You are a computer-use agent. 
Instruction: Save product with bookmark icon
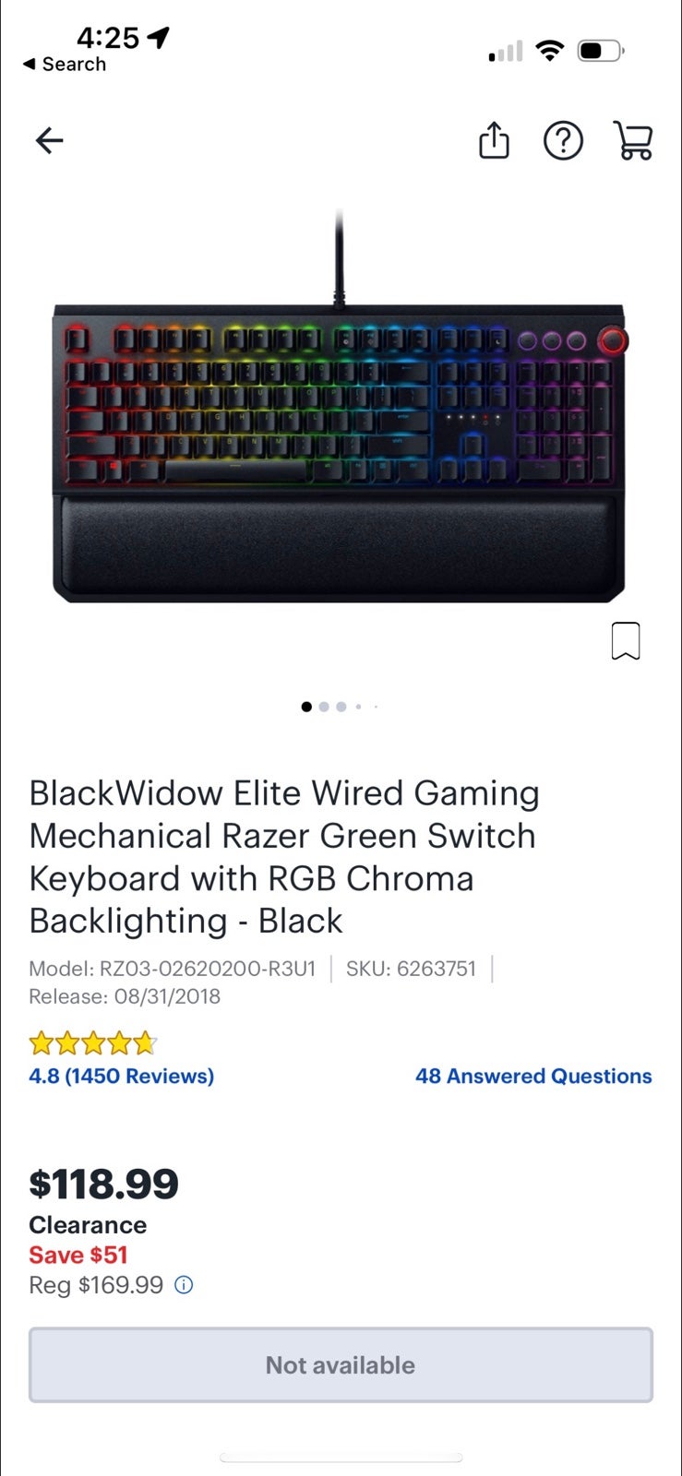coord(626,641)
